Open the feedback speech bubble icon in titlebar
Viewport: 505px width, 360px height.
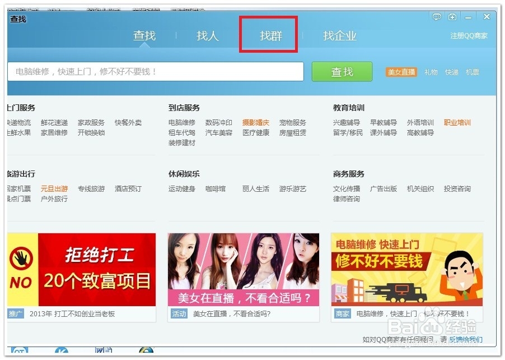(437, 17)
